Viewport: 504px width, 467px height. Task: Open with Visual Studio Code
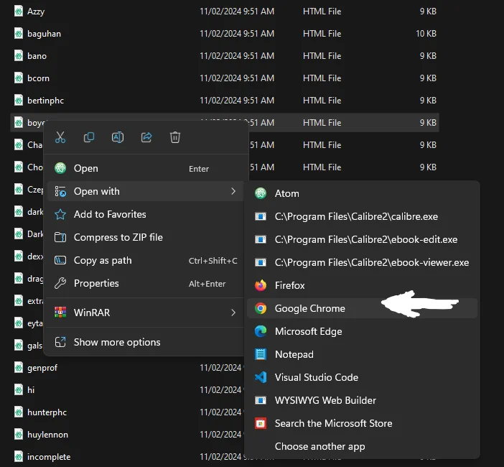tap(363, 377)
